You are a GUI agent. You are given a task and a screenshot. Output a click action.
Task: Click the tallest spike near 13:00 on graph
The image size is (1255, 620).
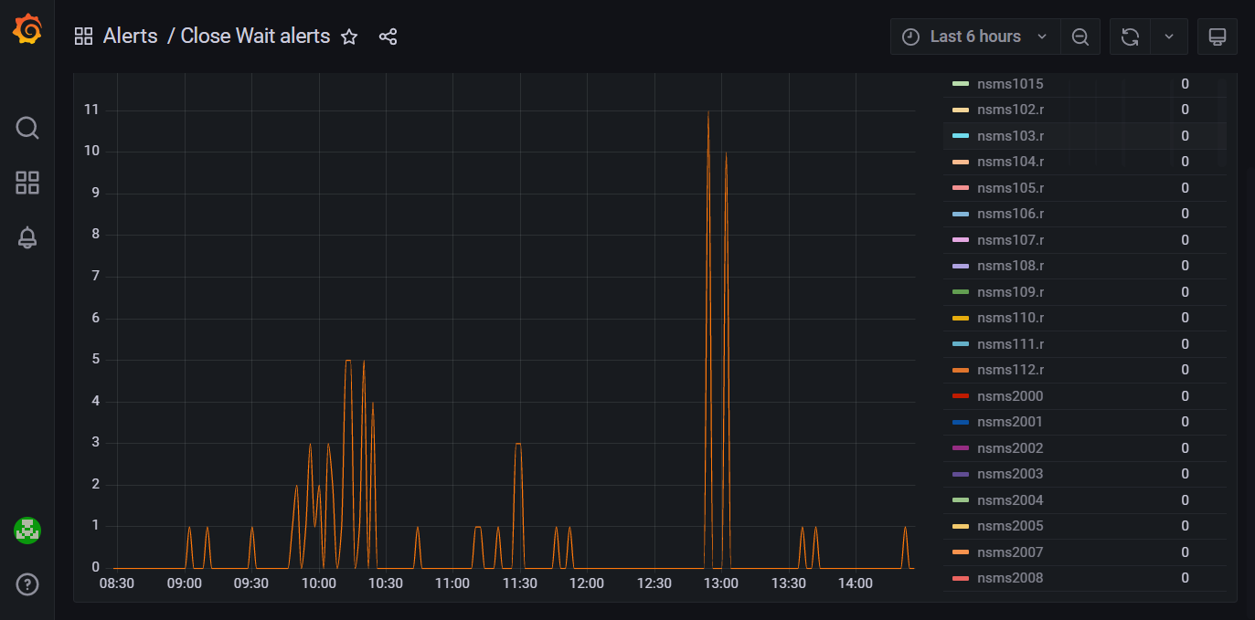coord(708,114)
